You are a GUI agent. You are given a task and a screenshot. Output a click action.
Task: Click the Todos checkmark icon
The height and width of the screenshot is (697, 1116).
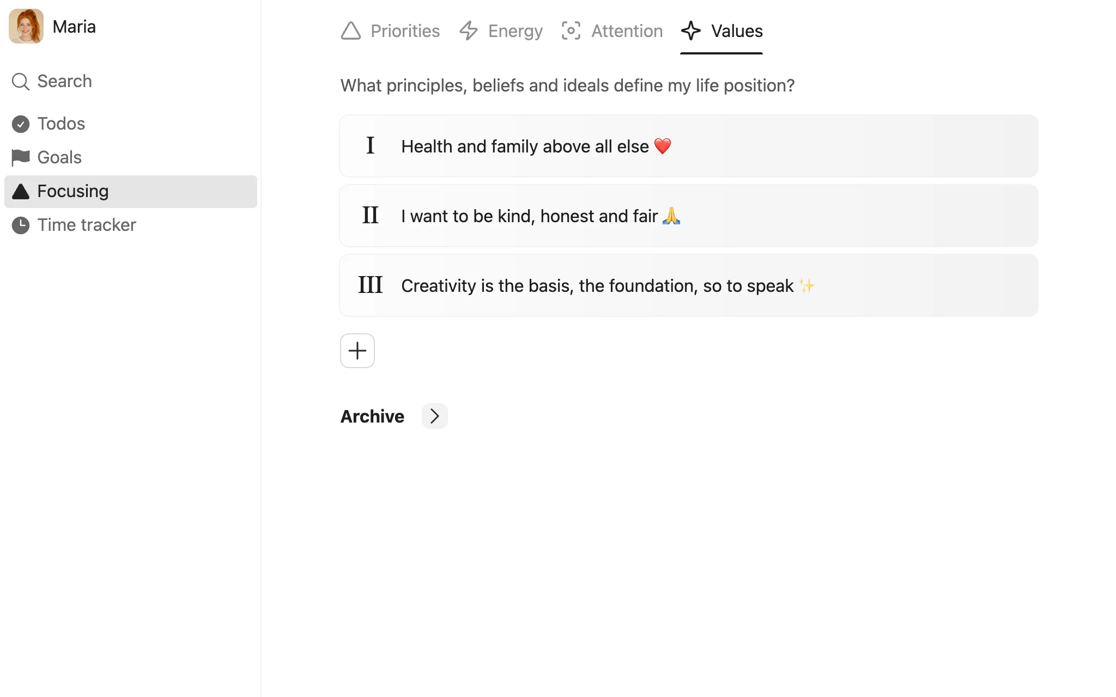pyautogui.click(x=21, y=124)
